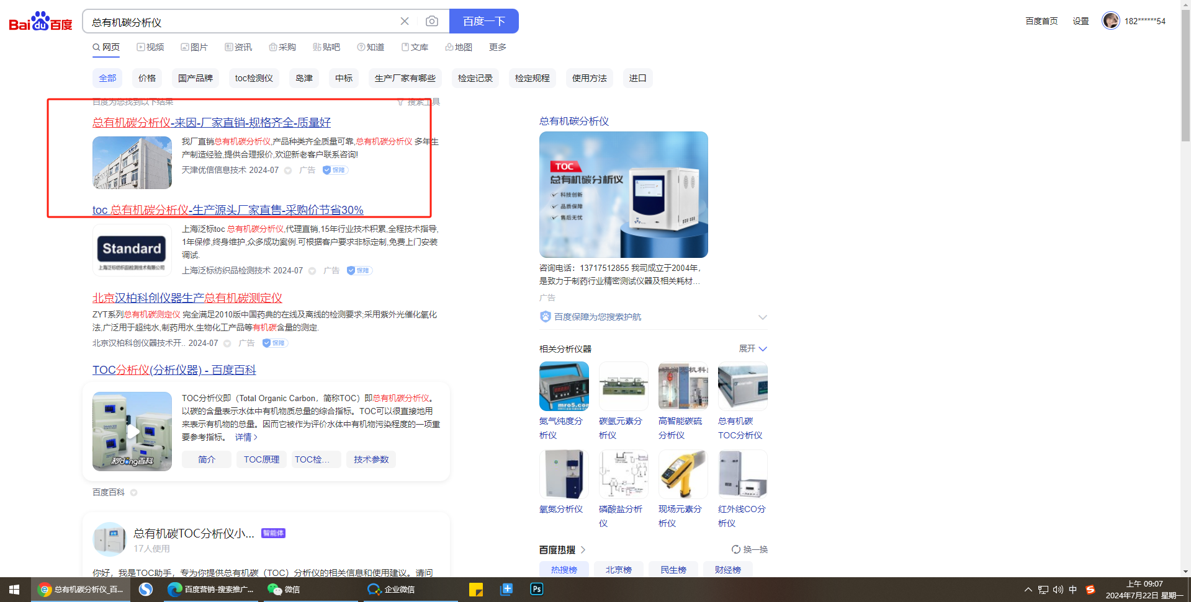Switch to the 贴吧 tab

[326, 47]
